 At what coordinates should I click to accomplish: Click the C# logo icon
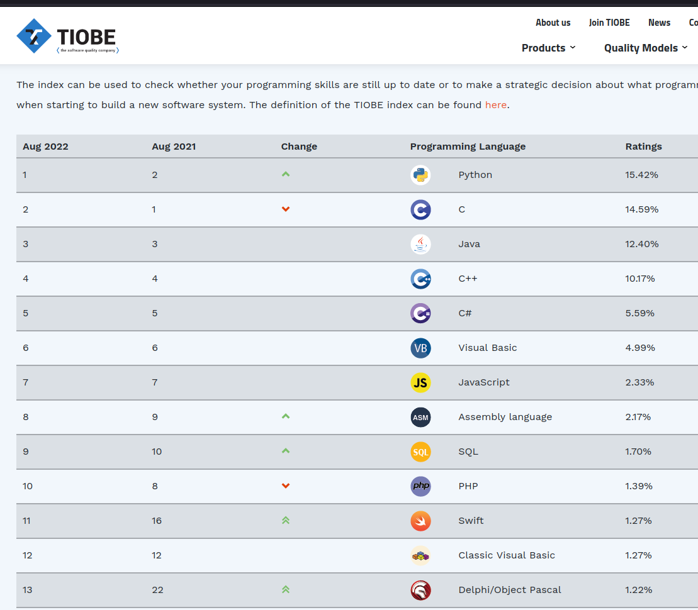(420, 313)
